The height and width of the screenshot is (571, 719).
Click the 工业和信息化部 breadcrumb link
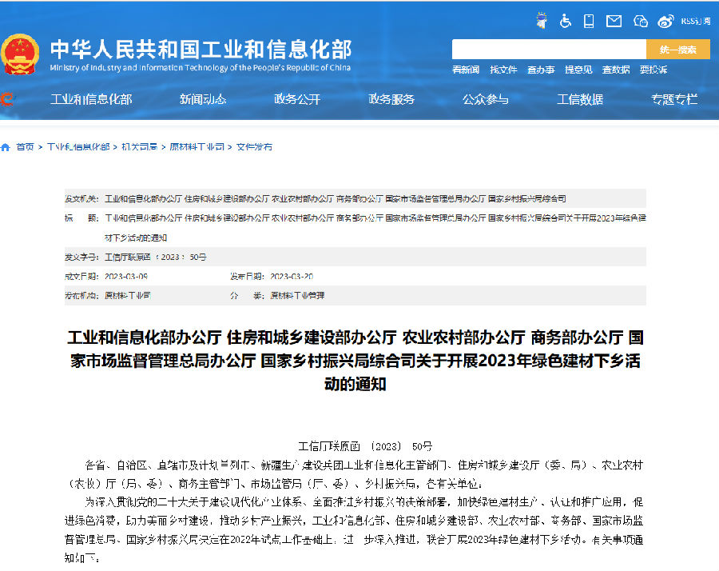[x=78, y=147]
